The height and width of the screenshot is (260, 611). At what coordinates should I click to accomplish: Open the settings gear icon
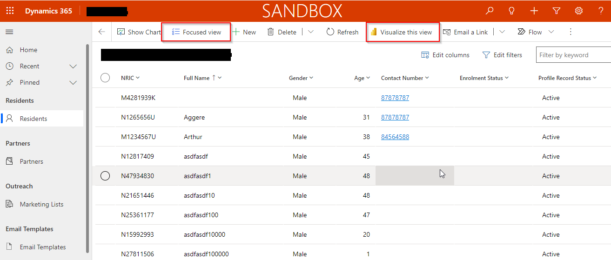(579, 11)
